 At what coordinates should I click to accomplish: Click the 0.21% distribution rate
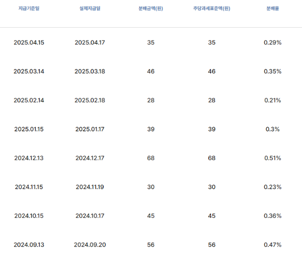(x=273, y=100)
